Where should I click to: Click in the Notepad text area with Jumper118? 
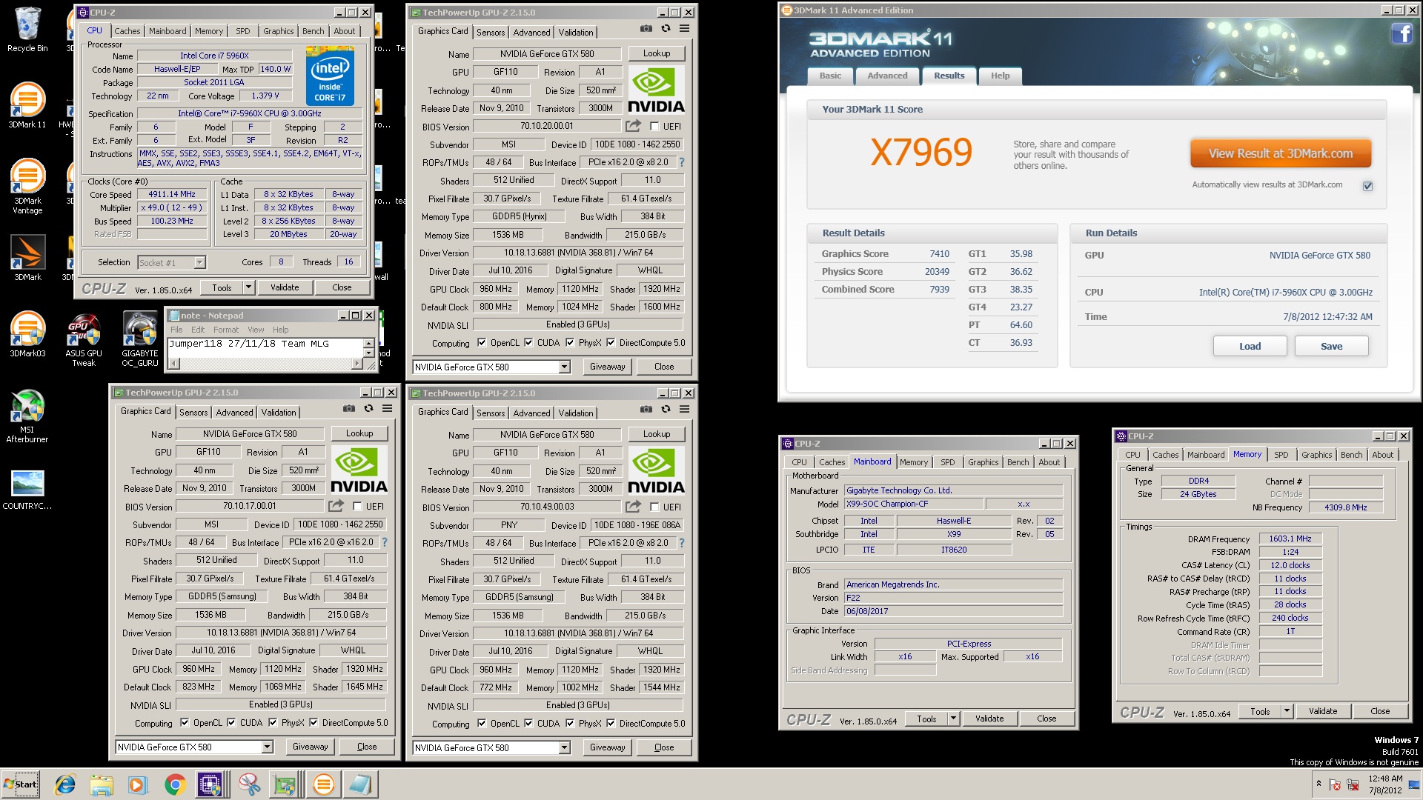[x=265, y=347]
